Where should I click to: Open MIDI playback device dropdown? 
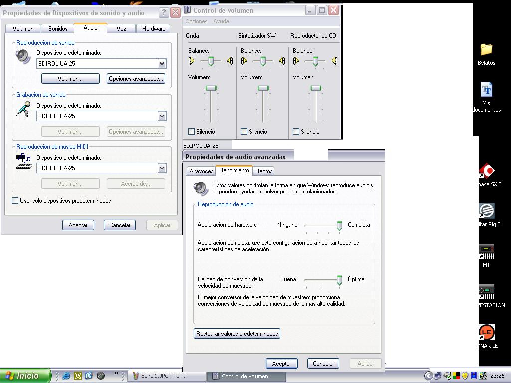[162, 168]
